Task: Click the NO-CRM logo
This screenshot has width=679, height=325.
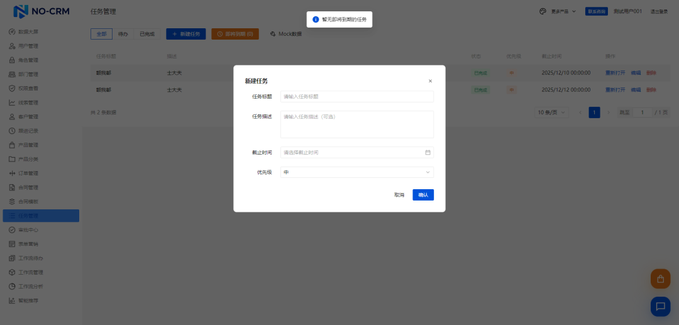Action: click(41, 11)
